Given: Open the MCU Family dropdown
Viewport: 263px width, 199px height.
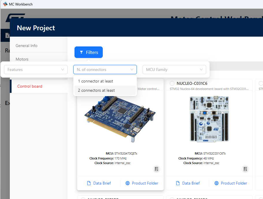Looking at the screenshot, I should tap(174, 70).
